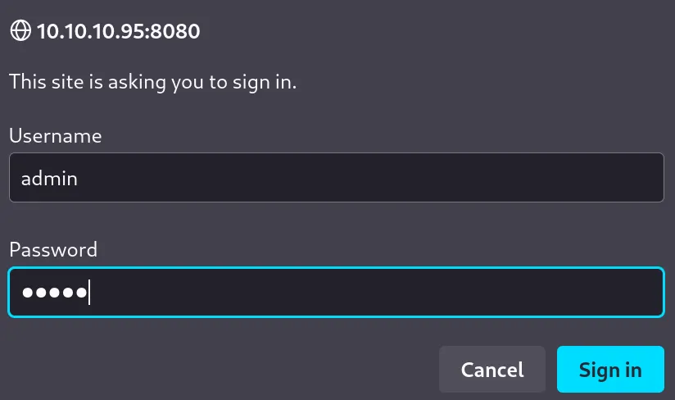Click the "This site is asking you to sign in" message

tap(152, 82)
